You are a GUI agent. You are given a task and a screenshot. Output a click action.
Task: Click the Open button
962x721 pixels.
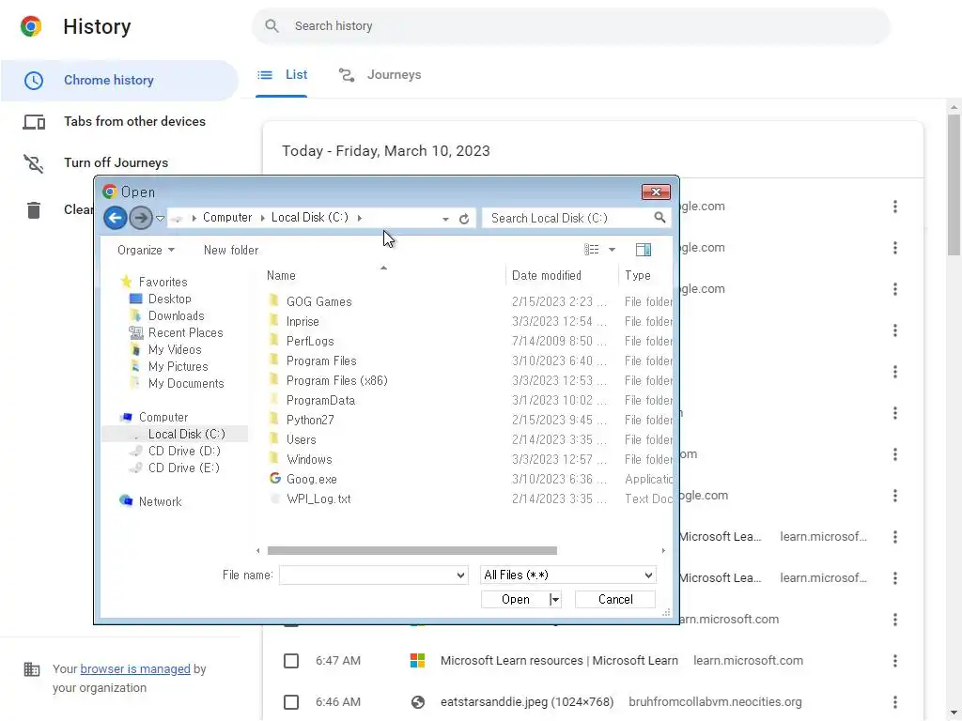(x=516, y=600)
